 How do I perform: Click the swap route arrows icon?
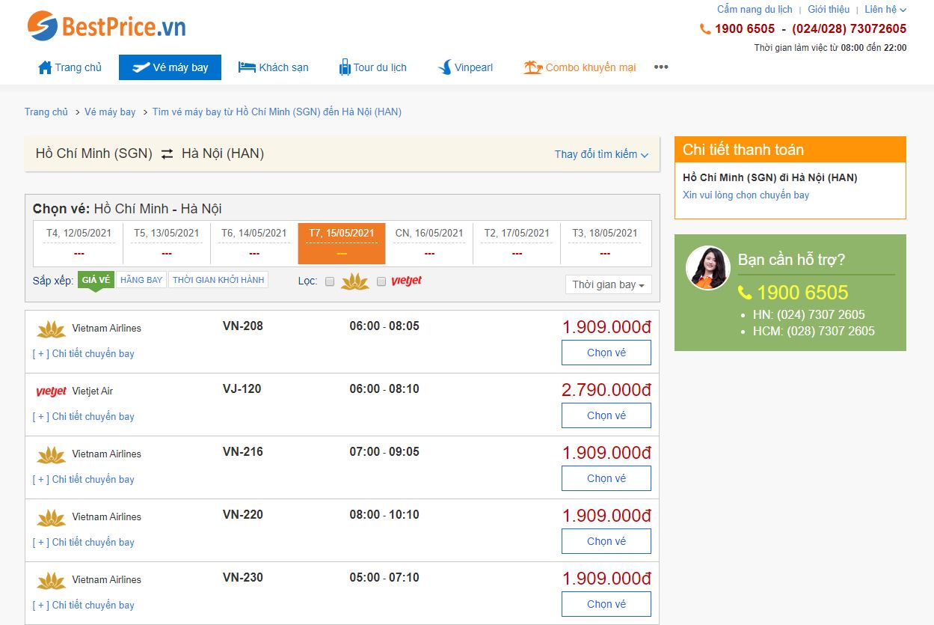(x=167, y=154)
